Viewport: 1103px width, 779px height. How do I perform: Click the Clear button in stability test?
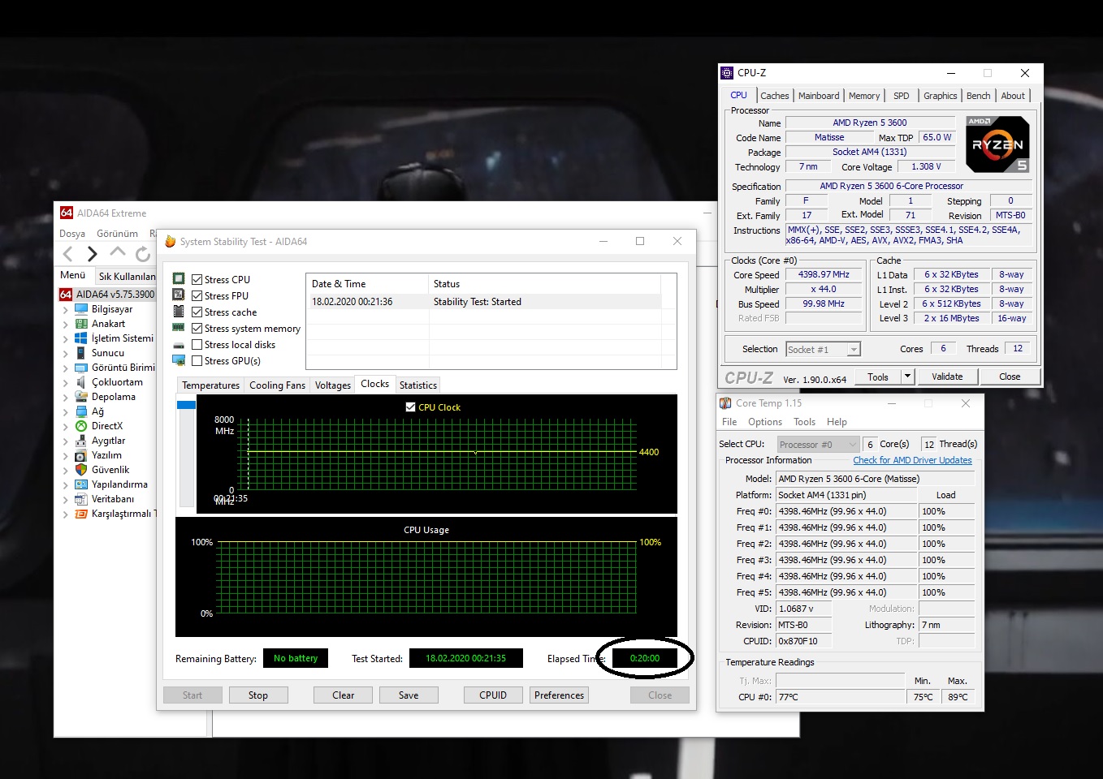pyautogui.click(x=344, y=695)
